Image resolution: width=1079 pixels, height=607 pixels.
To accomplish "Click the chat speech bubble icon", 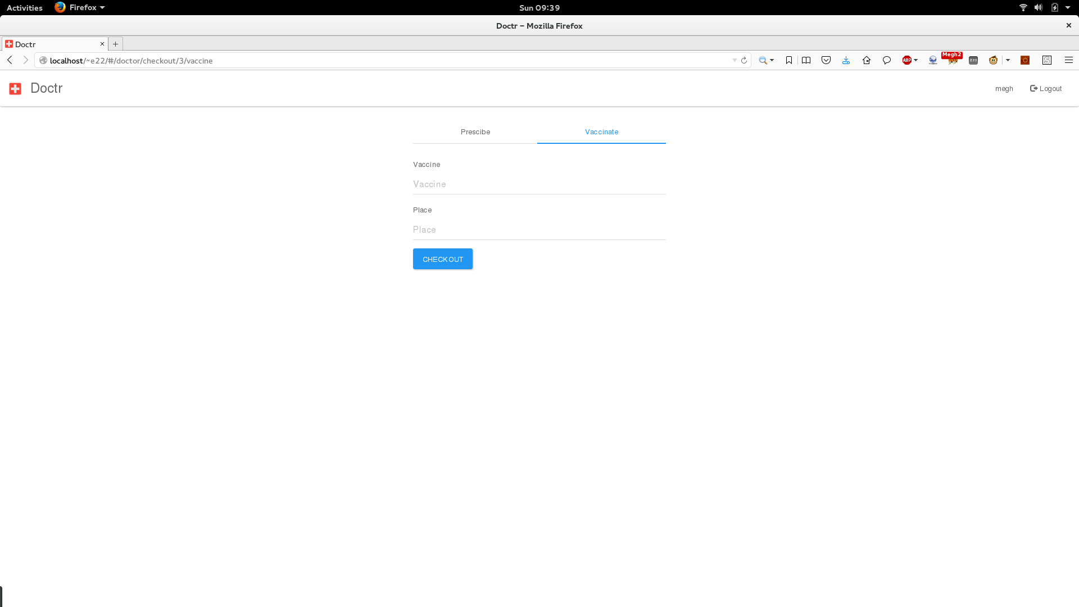I will coord(887,60).
